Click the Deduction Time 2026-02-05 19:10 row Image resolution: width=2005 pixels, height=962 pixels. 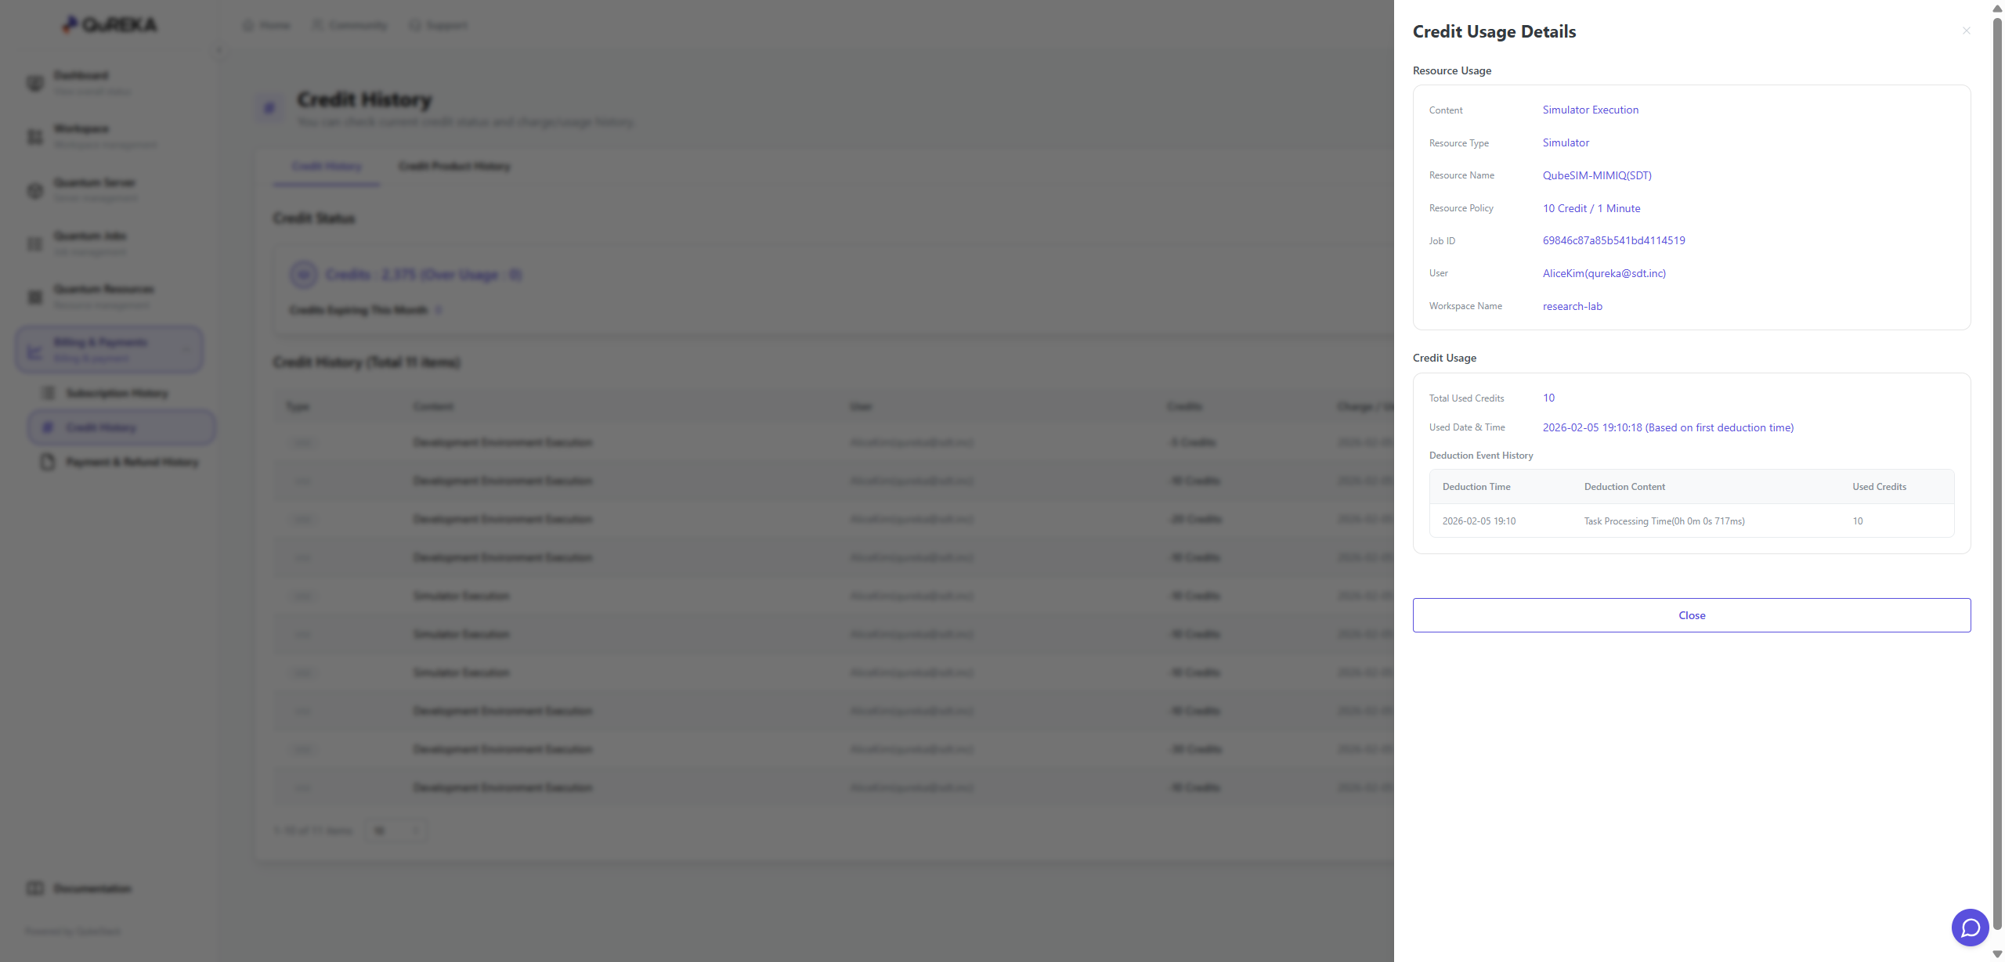[1479, 521]
